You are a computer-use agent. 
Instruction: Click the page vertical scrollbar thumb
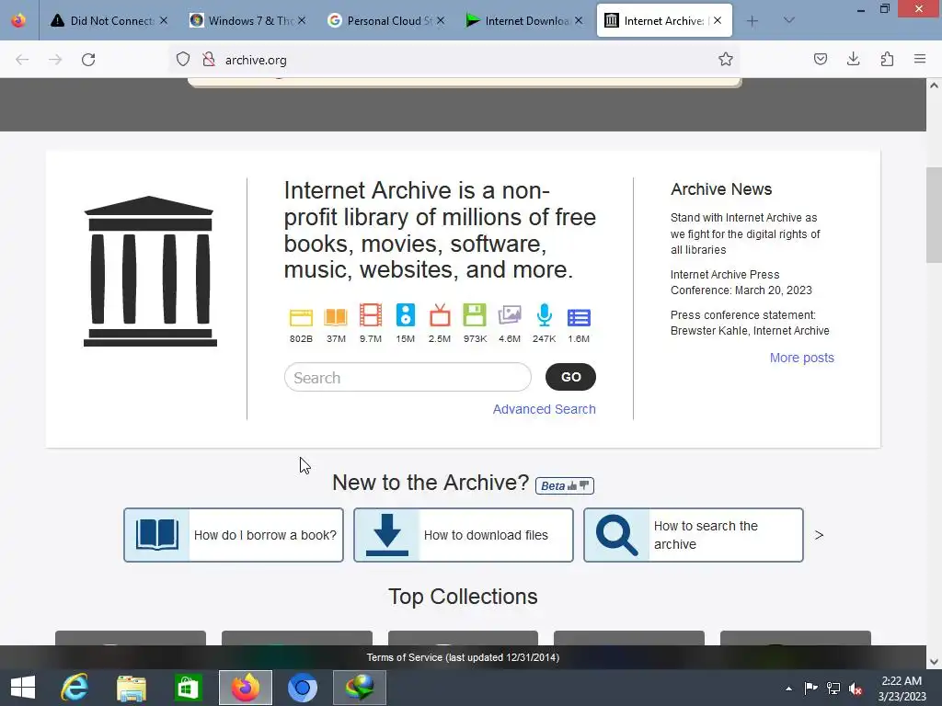pos(935,215)
